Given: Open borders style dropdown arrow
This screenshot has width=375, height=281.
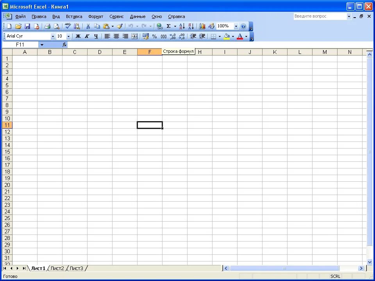Looking at the screenshot, I should (220, 36).
